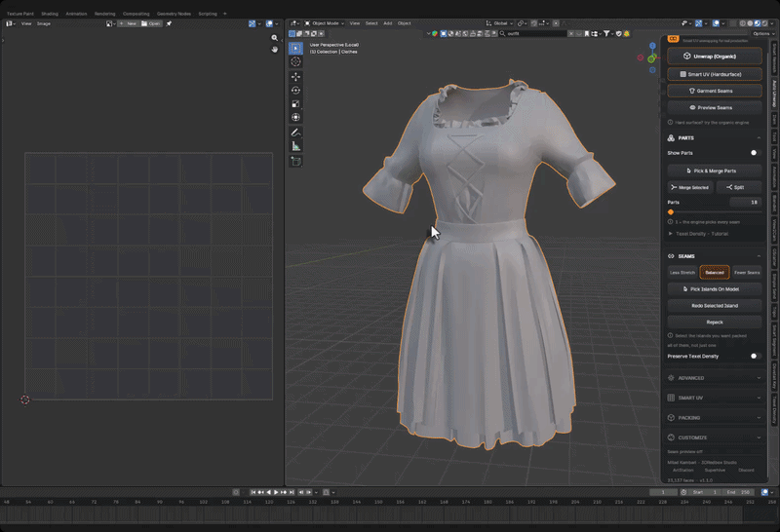Screen dimensions: 780x532
Task: Open the Texture Paint workspace tab
Action: pos(19,14)
